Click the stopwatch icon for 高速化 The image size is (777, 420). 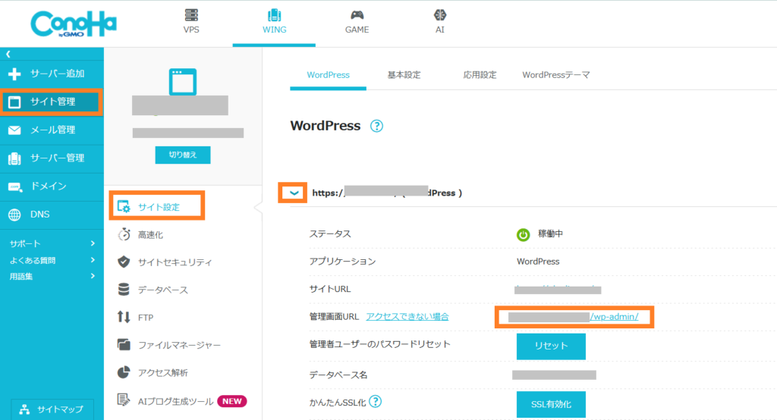click(x=124, y=234)
